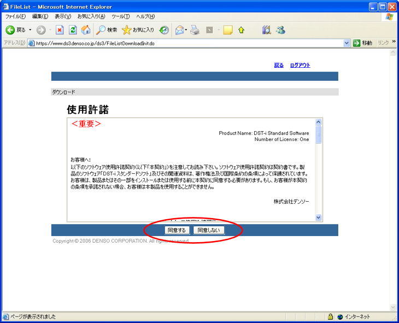399x323 pixels.
Task: Click the license box scroll-down arrow
Action: 318,218
